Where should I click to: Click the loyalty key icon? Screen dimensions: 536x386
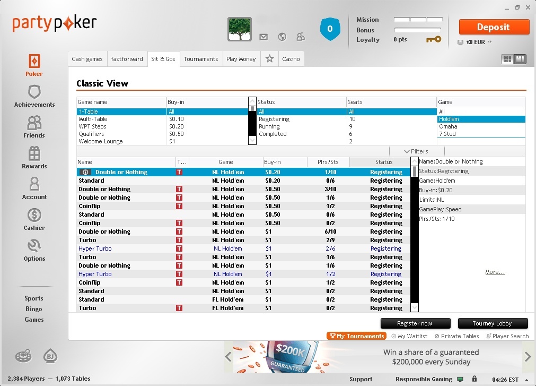coord(434,40)
